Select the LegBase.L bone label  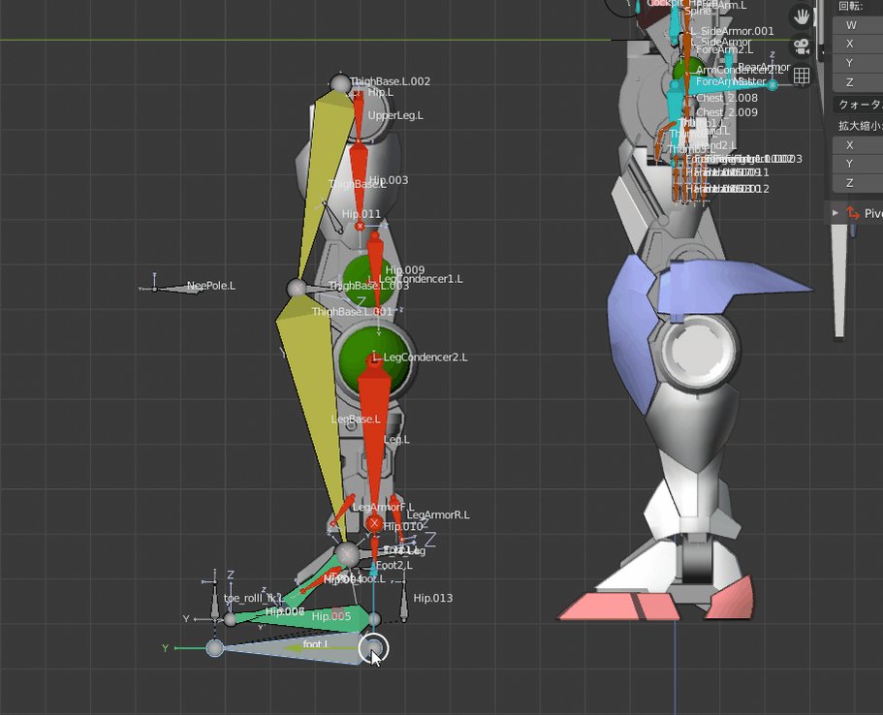pyautogui.click(x=356, y=420)
